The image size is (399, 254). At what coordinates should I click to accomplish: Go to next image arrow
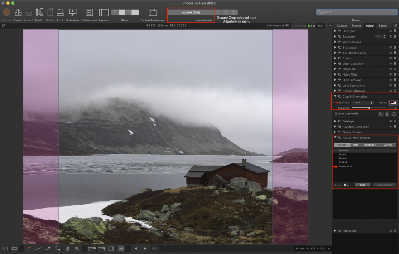(x=145, y=249)
